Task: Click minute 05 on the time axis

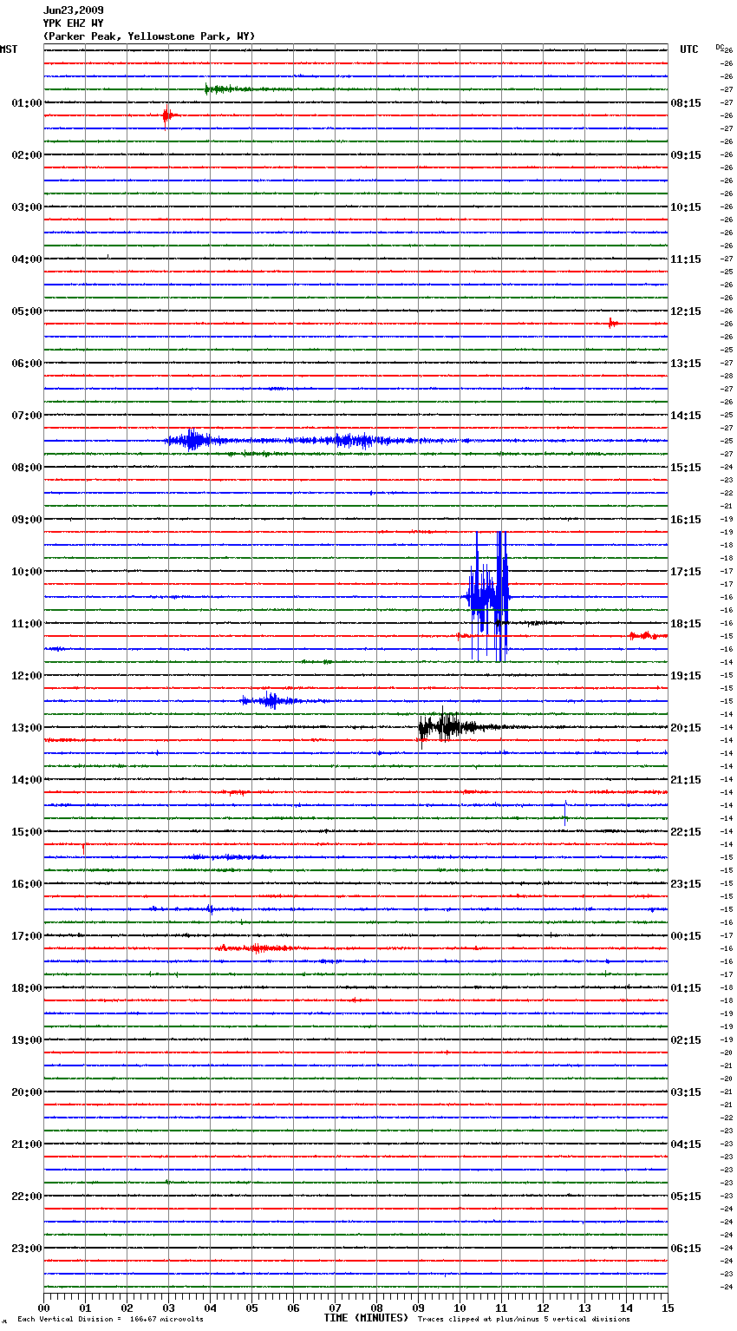Action: click(x=251, y=1308)
